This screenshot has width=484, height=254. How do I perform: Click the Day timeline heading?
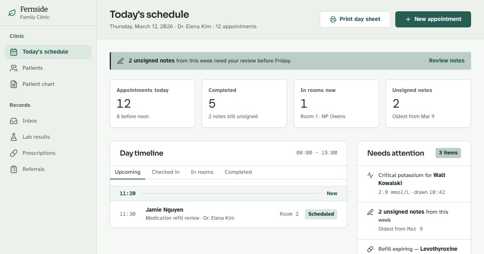pos(142,153)
